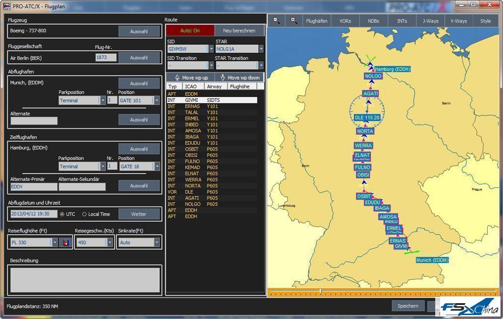Open the GATE 18 position dropdown
The width and height of the screenshot is (503, 319).
pos(157,166)
